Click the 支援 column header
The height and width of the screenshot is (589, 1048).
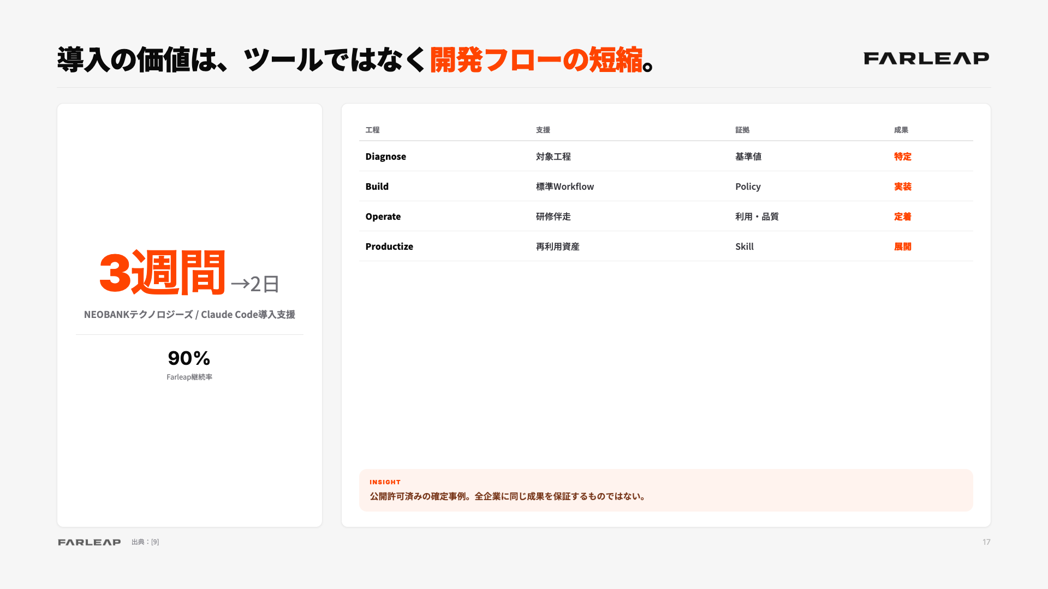coord(543,130)
